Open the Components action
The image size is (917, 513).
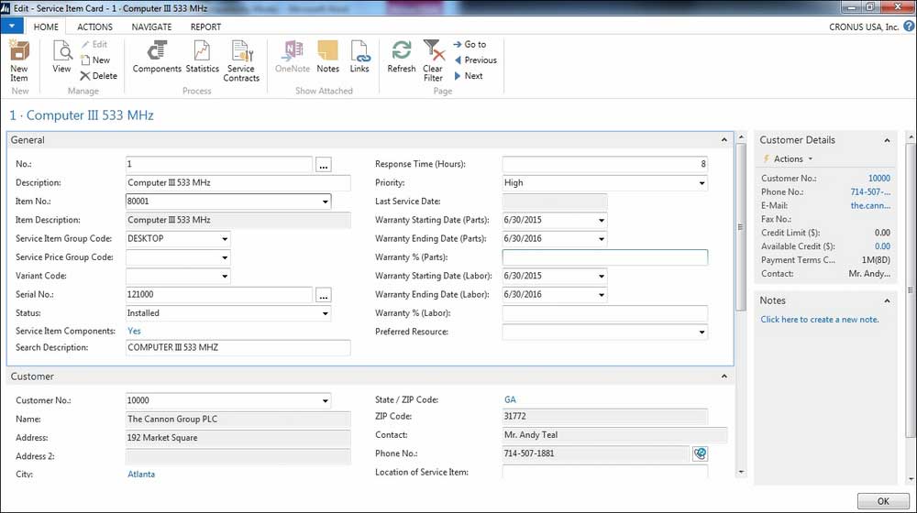pyautogui.click(x=157, y=57)
